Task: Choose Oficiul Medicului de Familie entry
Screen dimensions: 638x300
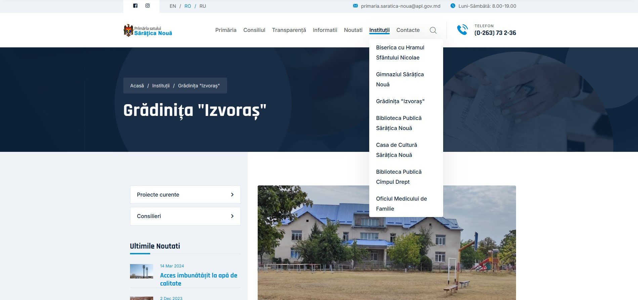Action: [401, 204]
